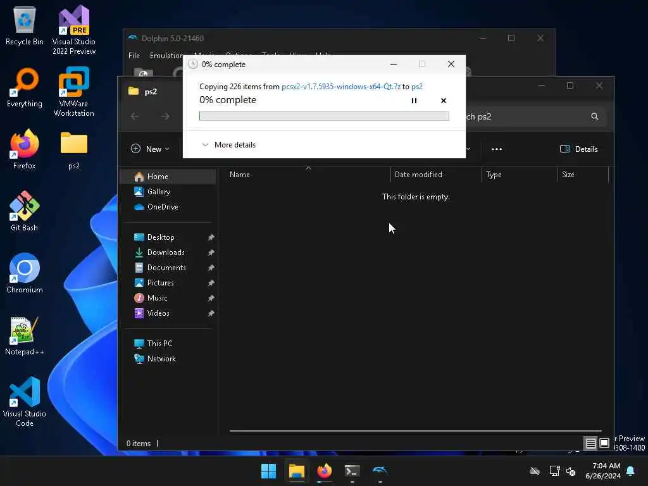Open network status tray icon
648x486 pixels.
554,471
